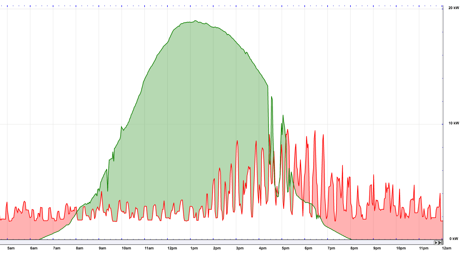
Task: Click the 10 kW y-axis label
Action: [x=454, y=123]
